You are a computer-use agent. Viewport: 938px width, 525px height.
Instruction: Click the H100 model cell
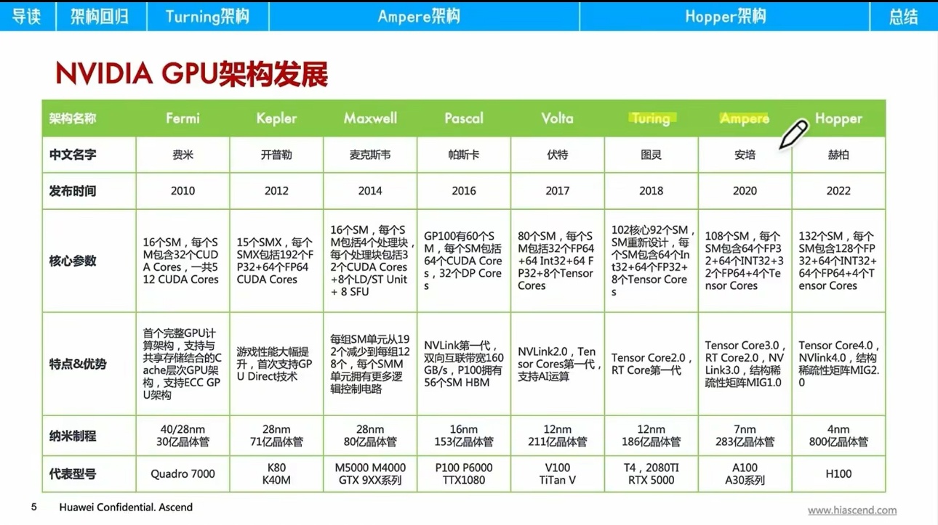pos(838,474)
